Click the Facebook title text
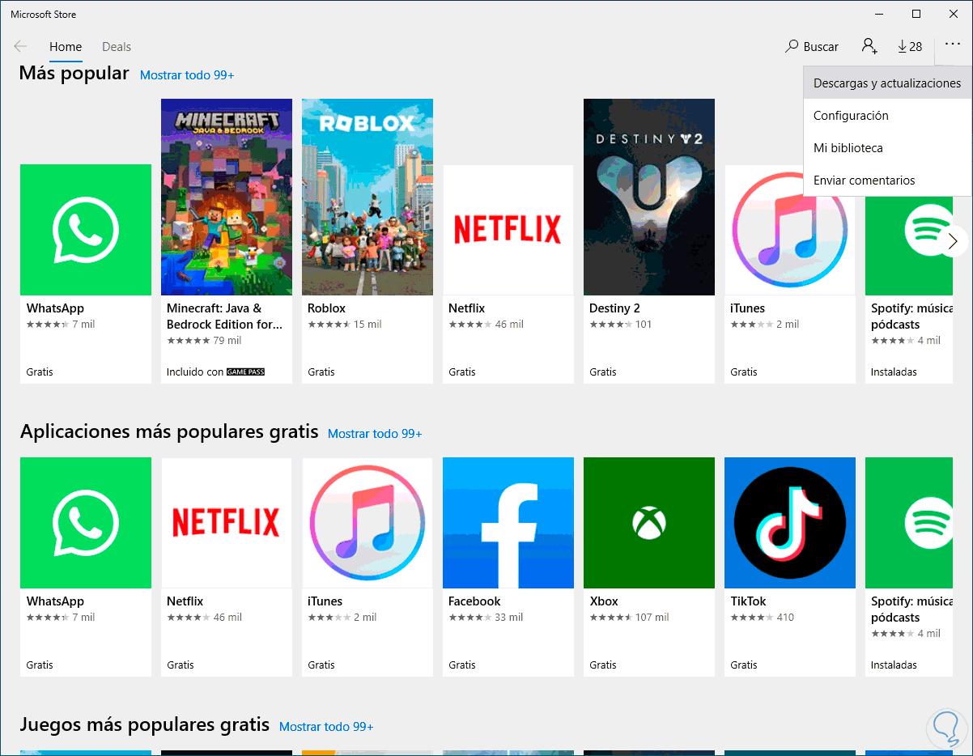This screenshot has height=756, width=973. click(x=474, y=601)
